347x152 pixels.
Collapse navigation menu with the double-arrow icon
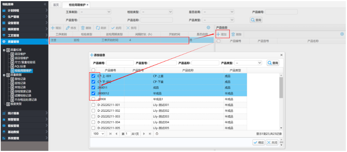click(45, 4)
